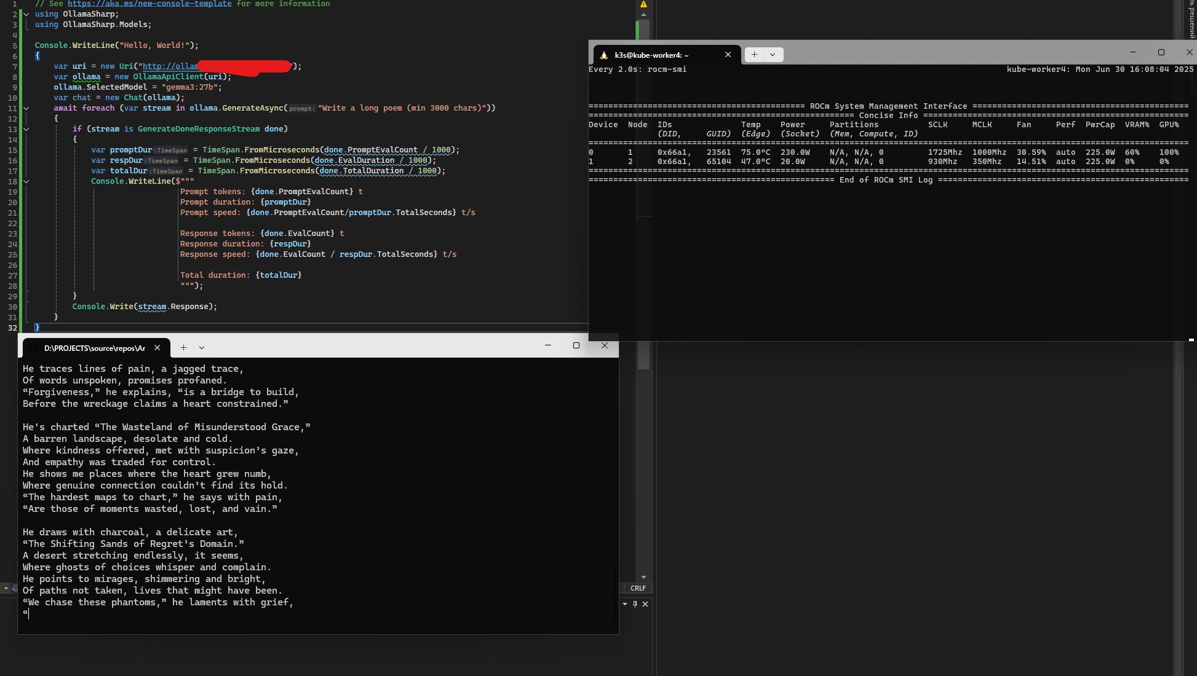The width and height of the screenshot is (1197, 676).
Task: Click the pin icon on bottom panel
Action: click(x=635, y=604)
